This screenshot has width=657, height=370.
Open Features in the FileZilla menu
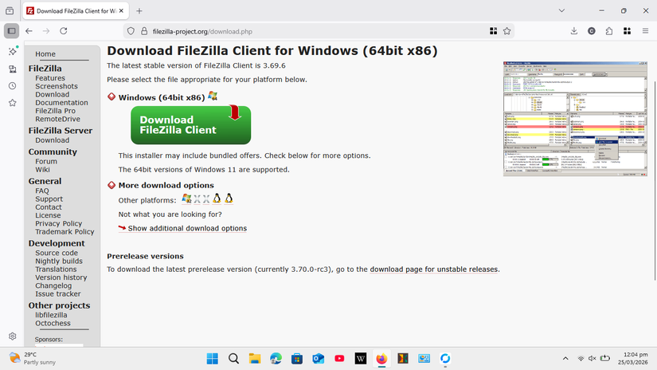click(50, 78)
